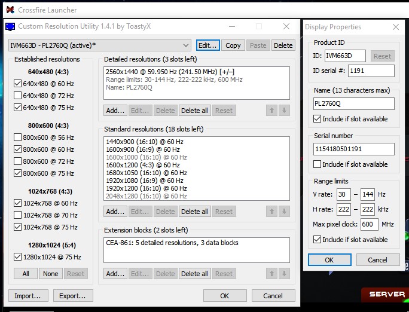This screenshot has height=312, width=409.
Task: Click Cancel in Custom Resolution Utility
Action: coord(273,296)
